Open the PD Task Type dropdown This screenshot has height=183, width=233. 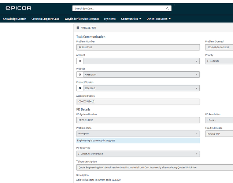coord(138,154)
